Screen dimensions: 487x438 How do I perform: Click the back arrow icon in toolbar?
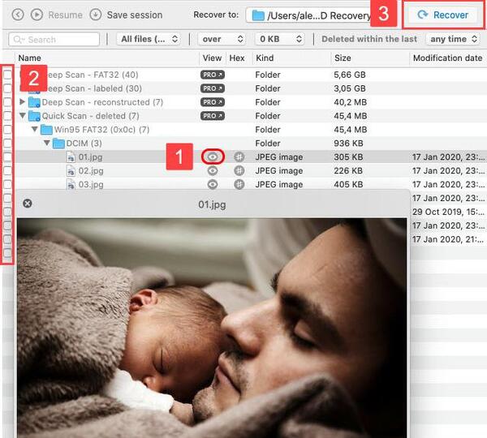tap(18, 15)
